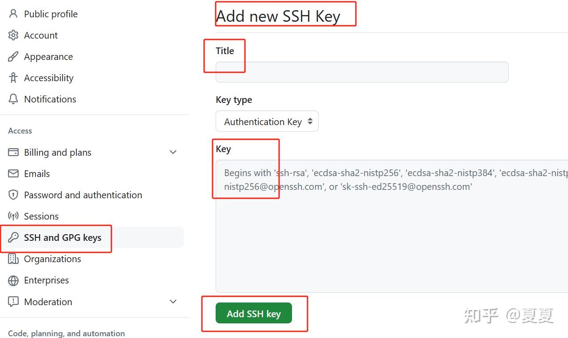Image resolution: width=568 pixels, height=338 pixels.
Task: Click the Account gear icon
Action: pos(13,35)
